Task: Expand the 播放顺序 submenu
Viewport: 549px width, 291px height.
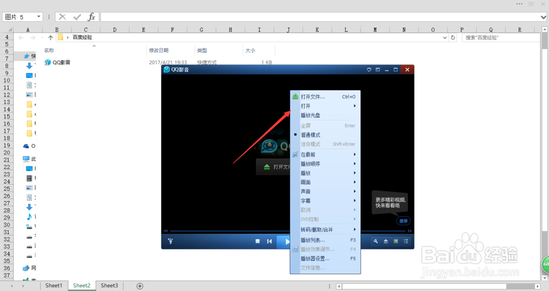Action: coord(325,163)
